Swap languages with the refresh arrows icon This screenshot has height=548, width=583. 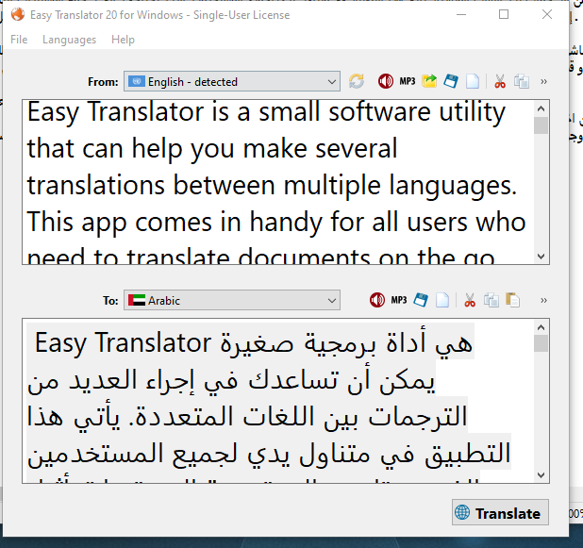[357, 81]
